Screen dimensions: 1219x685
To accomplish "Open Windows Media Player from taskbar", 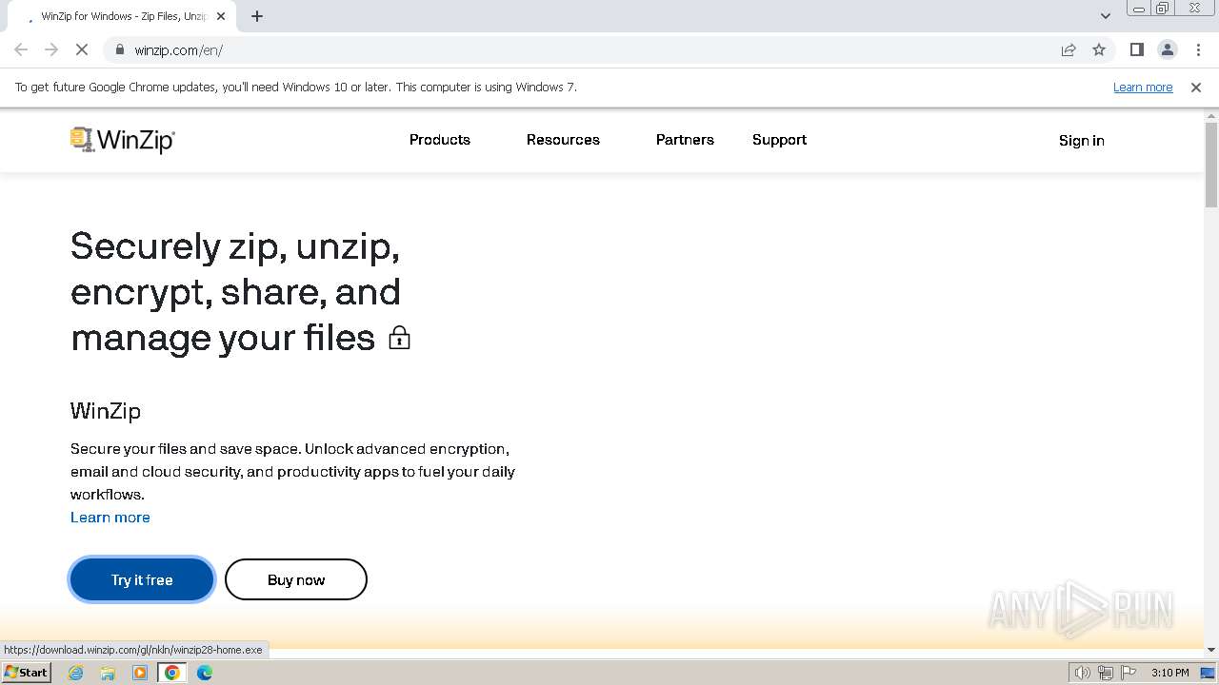I will click(x=140, y=673).
